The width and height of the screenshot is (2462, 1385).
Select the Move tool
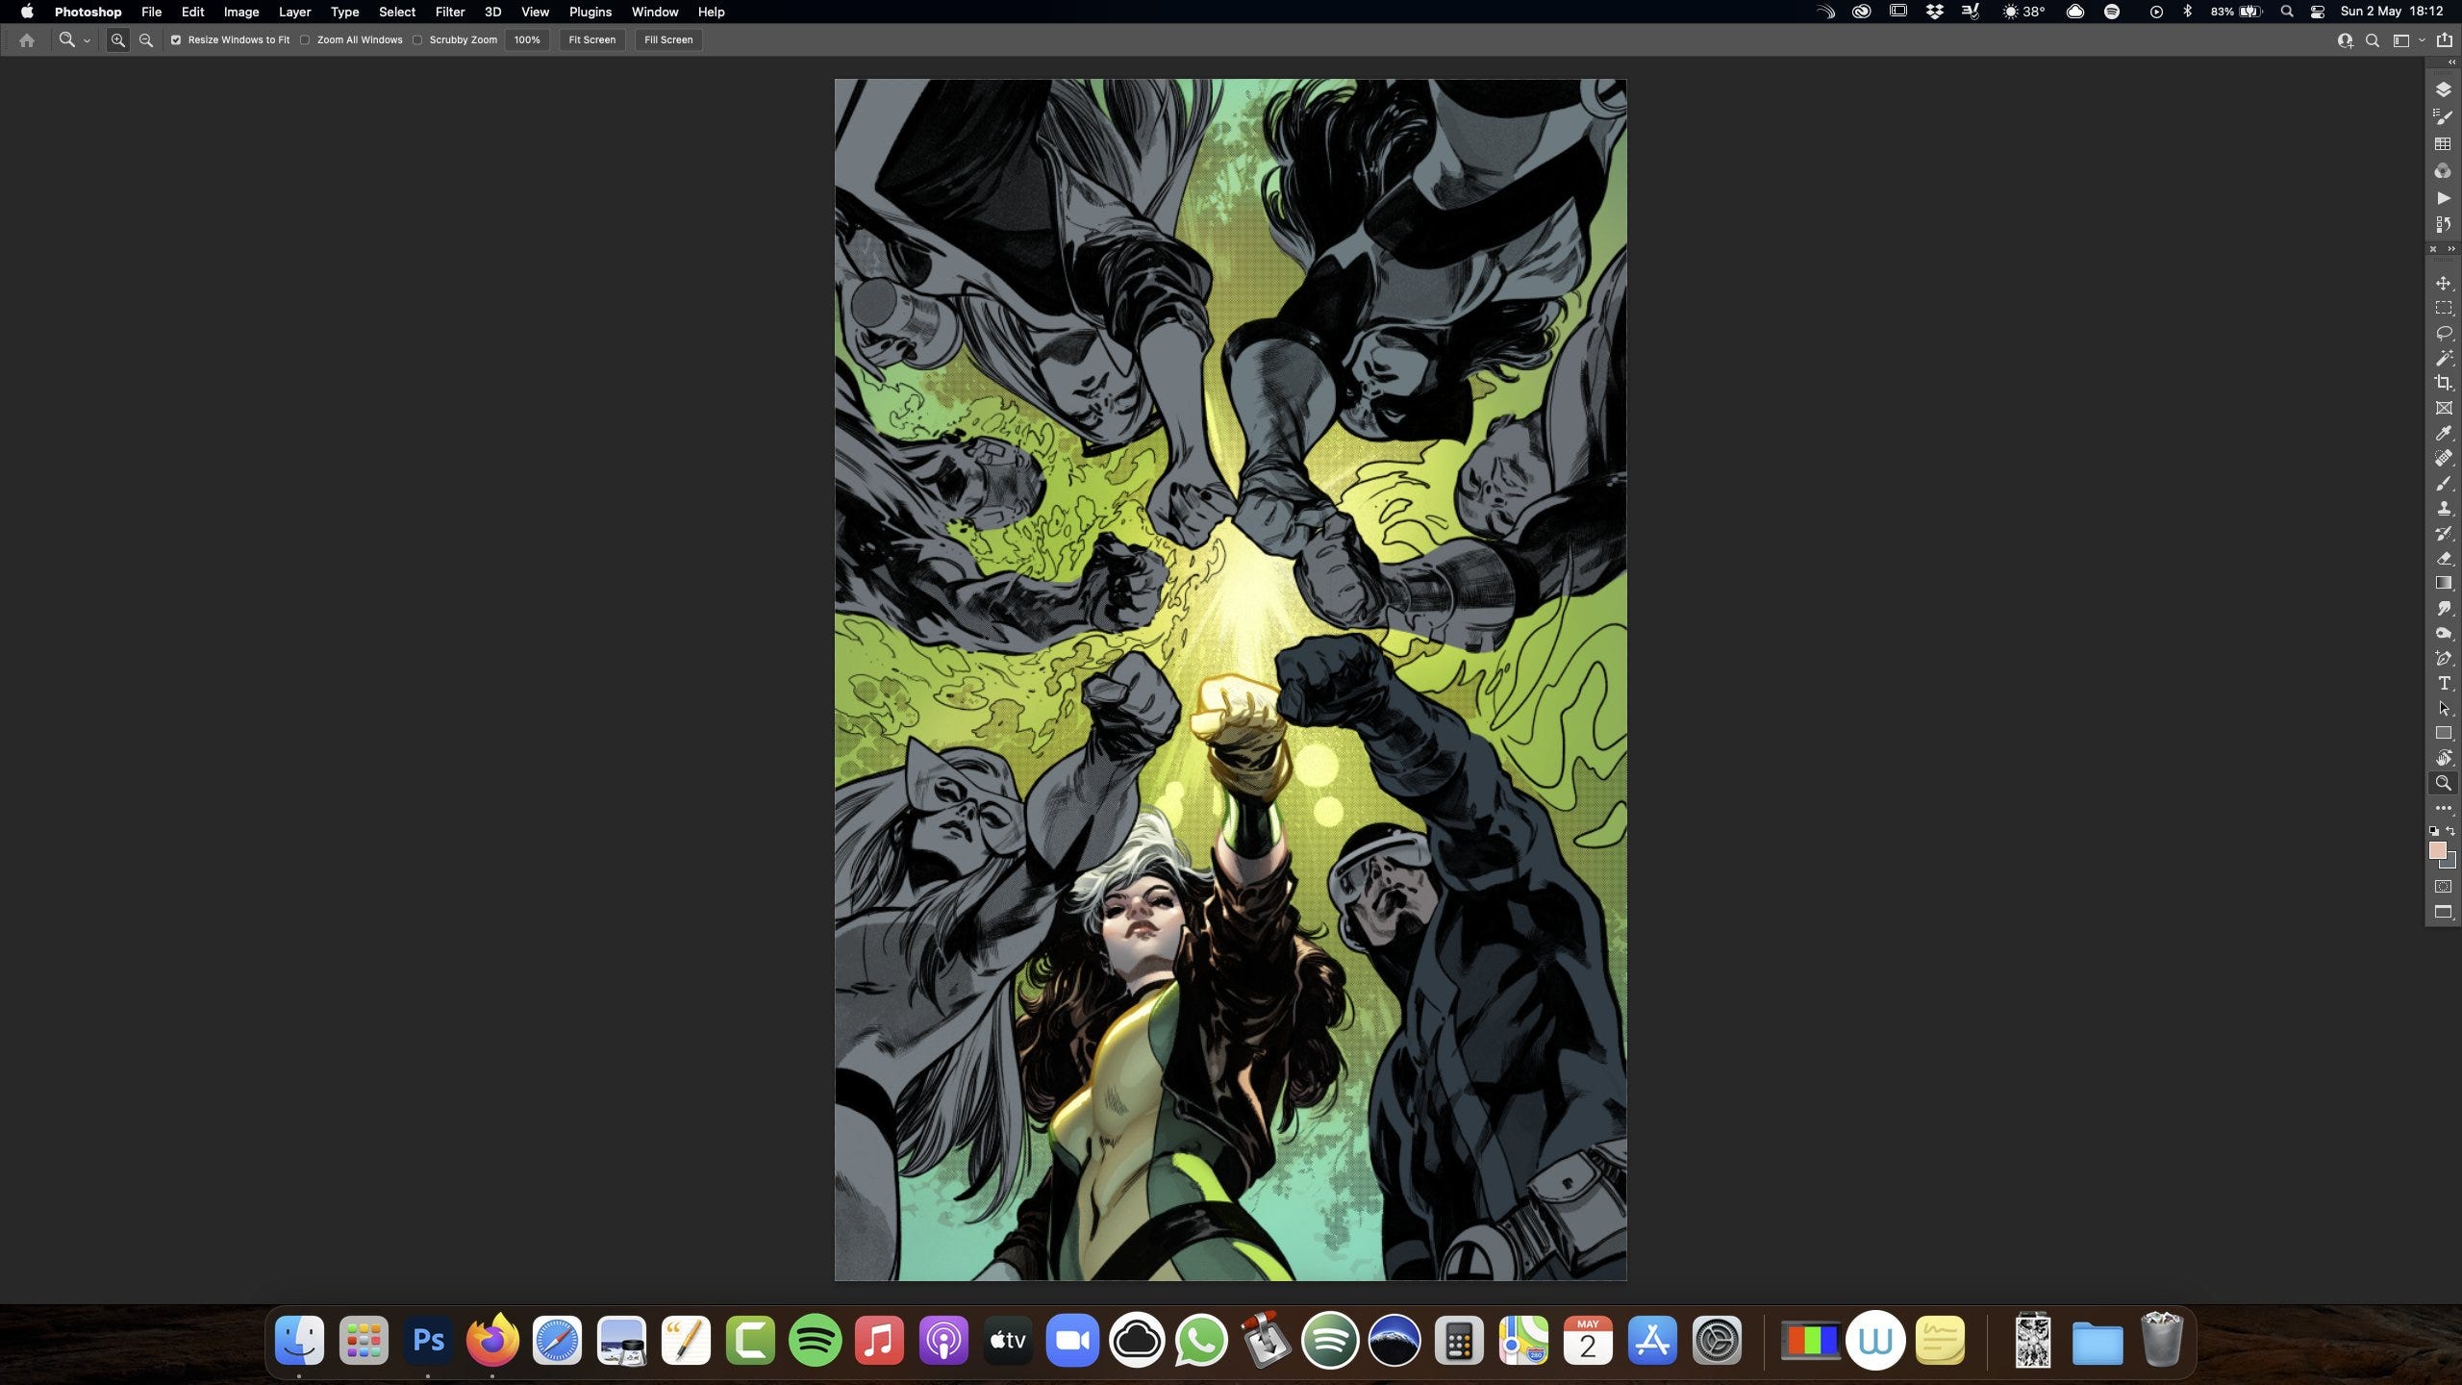(2443, 283)
